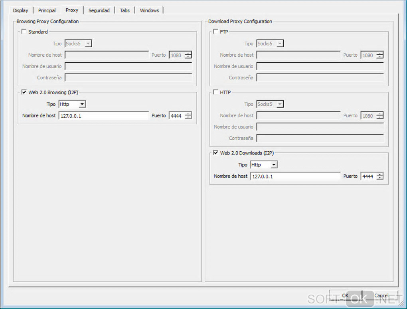Click Nombre de usuario field under FTP
The image size is (407, 309).
[320, 66]
